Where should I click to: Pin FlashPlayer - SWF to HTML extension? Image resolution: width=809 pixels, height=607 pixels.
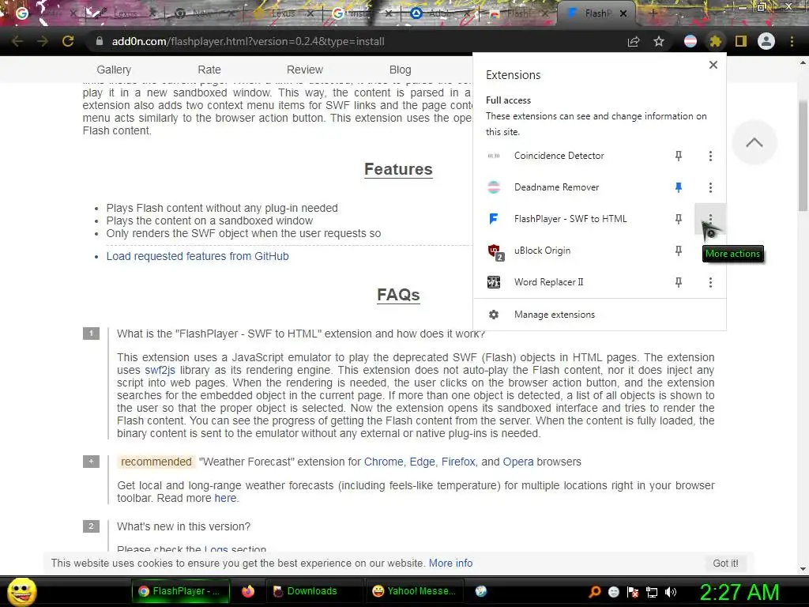tap(679, 219)
